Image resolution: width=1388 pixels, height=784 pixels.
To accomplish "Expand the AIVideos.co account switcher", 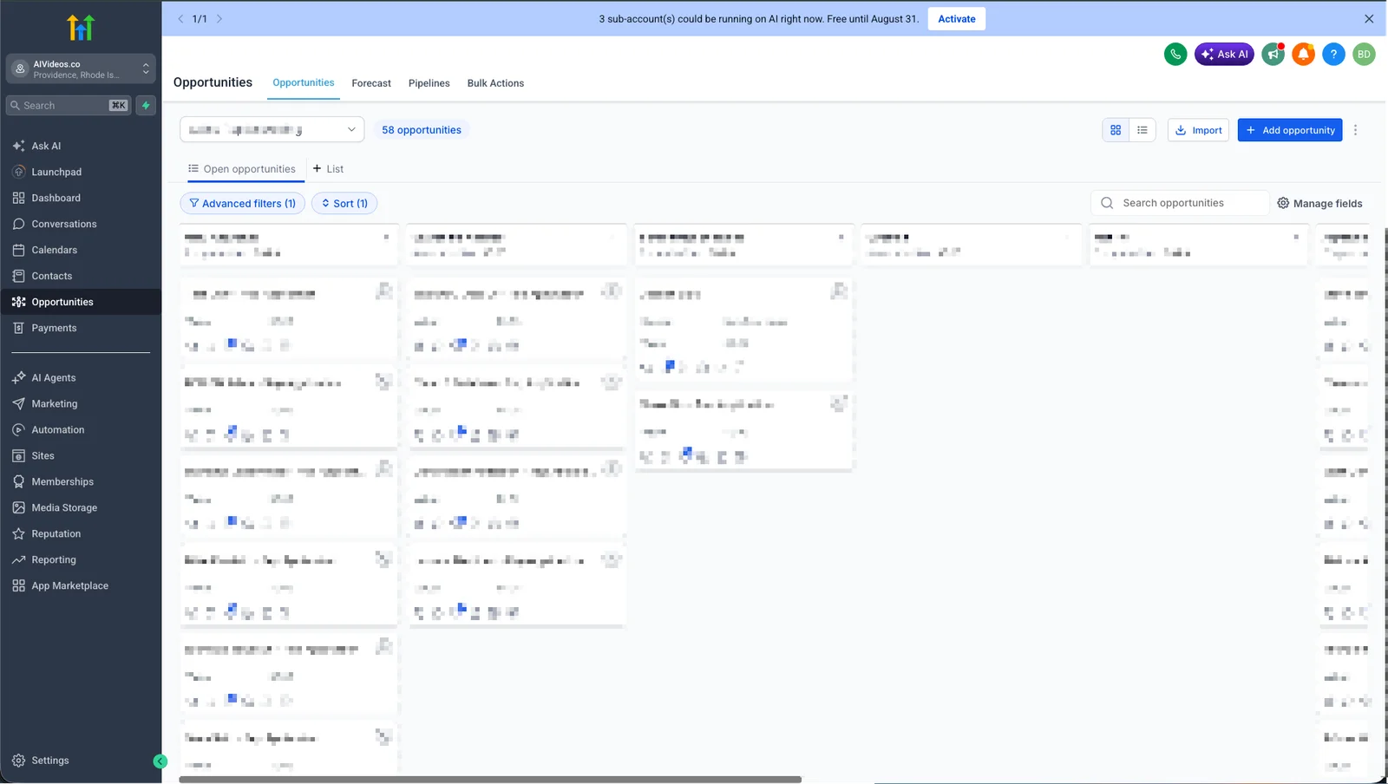I will pyautogui.click(x=81, y=69).
